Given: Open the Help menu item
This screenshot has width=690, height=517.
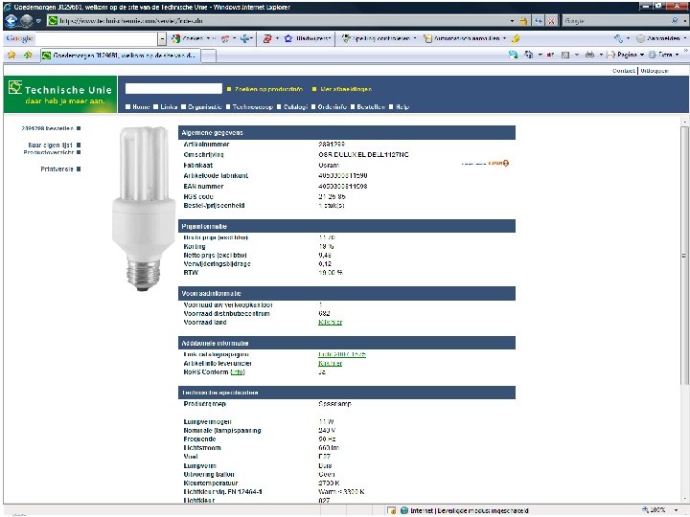Looking at the screenshot, I should click(x=399, y=107).
